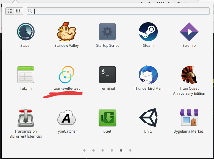This screenshot has width=214, height=159.
Task: Open Titan Quest helmet icon
Action: [x=189, y=75]
